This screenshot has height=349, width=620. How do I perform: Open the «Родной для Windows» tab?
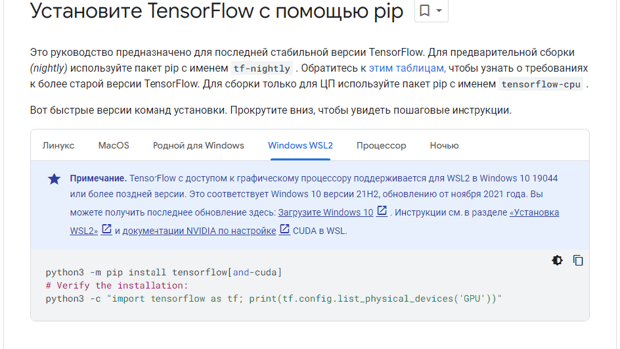click(x=198, y=145)
